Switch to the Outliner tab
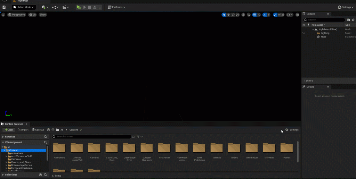Image resolution: width=356 pixels, height=179 pixels. click(x=310, y=14)
